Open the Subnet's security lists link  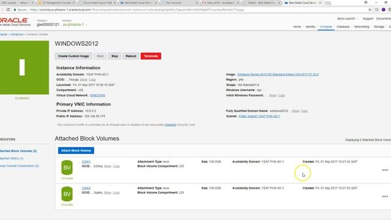coord(170,125)
